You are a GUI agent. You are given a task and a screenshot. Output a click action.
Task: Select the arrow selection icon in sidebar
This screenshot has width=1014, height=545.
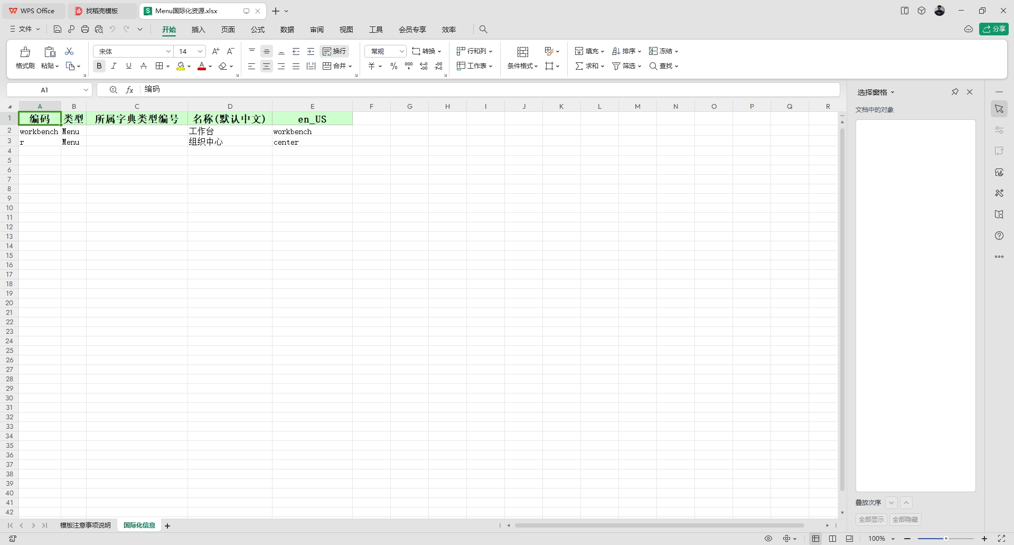pos(1000,109)
